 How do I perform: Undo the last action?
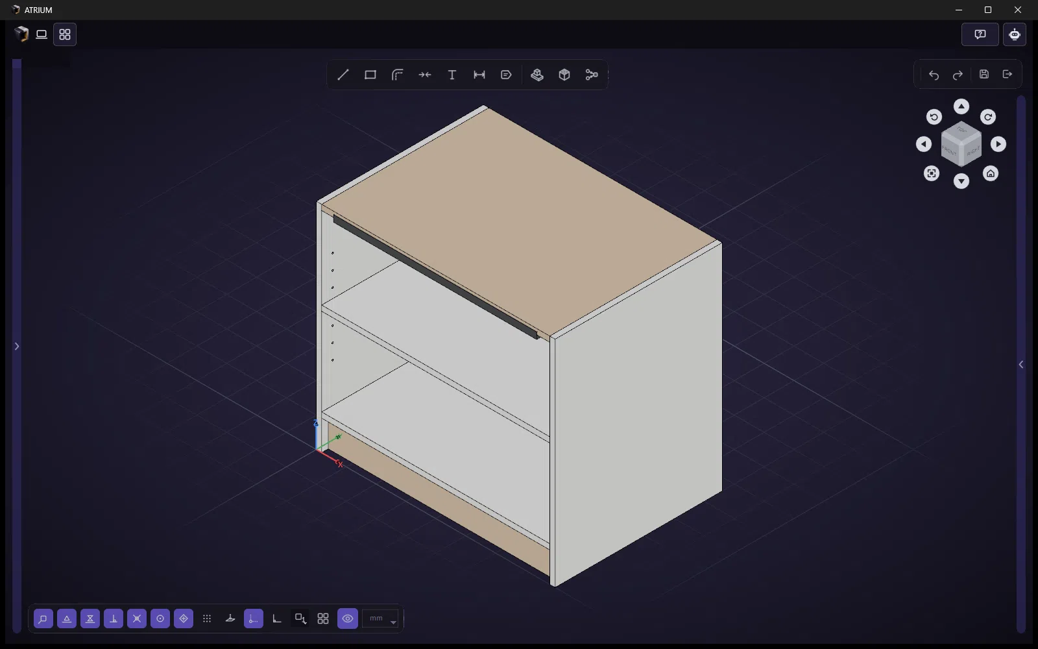click(934, 75)
